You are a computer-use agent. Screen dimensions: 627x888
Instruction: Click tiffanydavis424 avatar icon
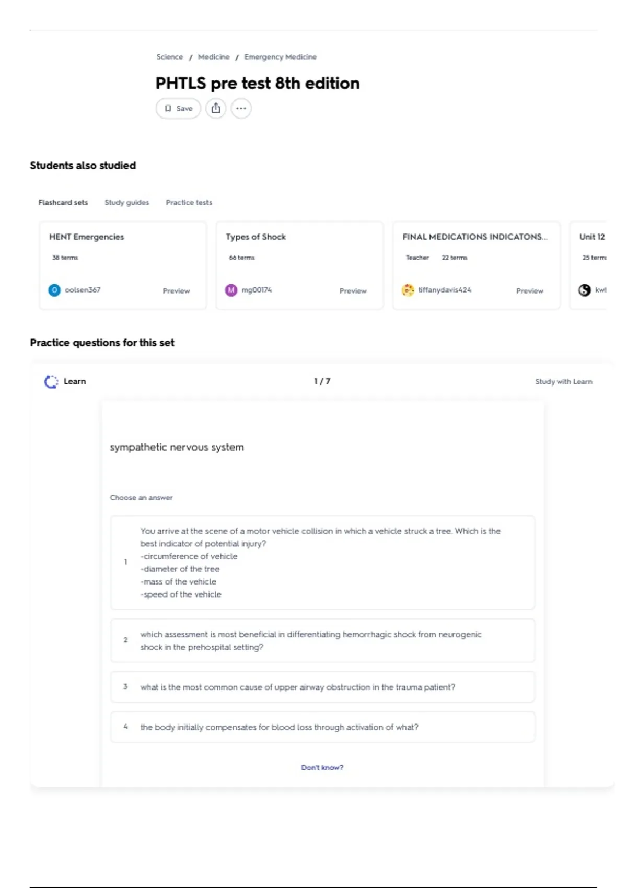pyautogui.click(x=408, y=290)
